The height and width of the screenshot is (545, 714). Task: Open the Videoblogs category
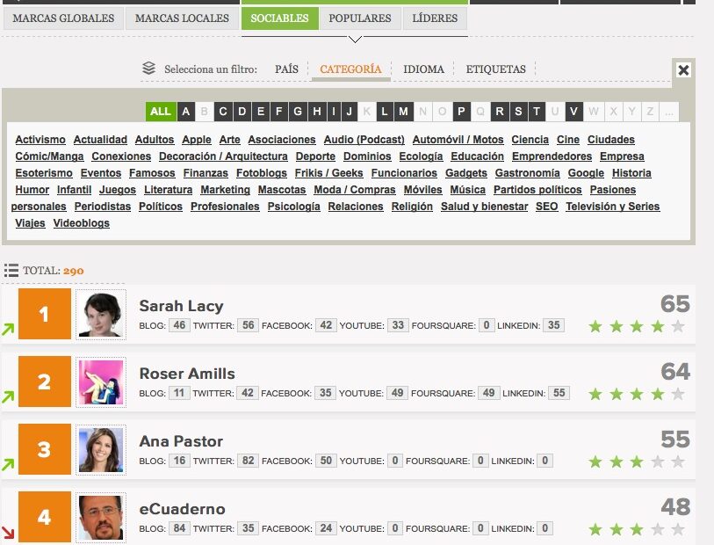point(82,223)
